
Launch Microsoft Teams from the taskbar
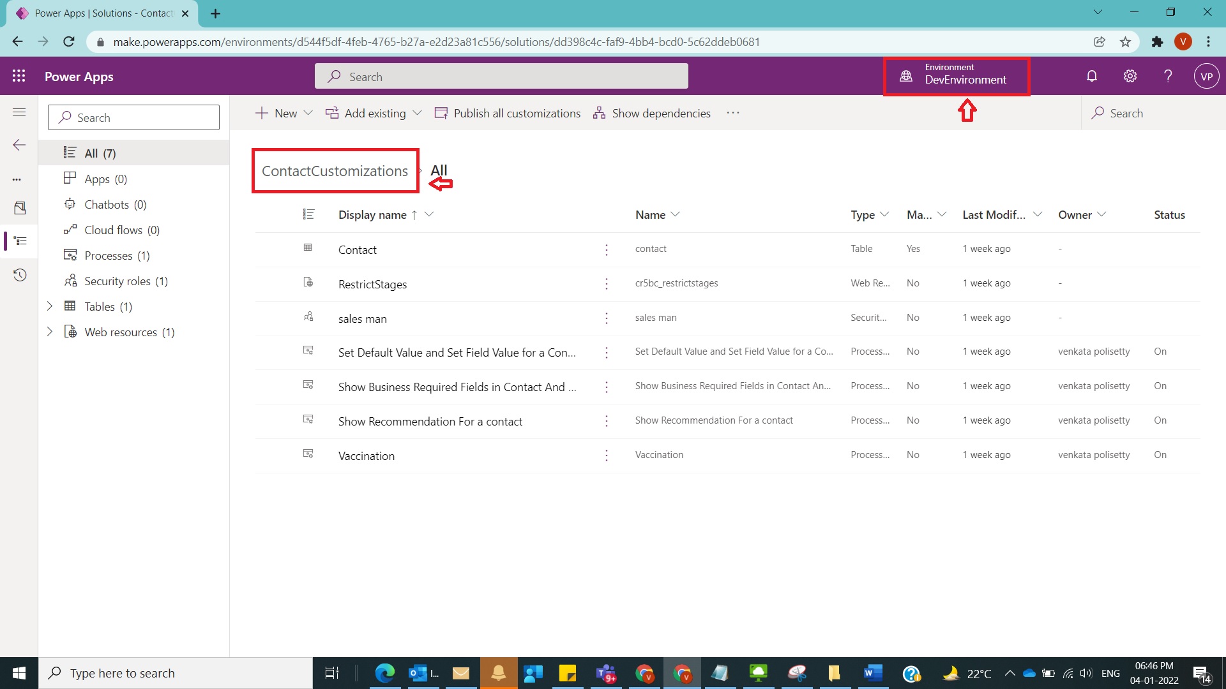click(x=606, y=673)
